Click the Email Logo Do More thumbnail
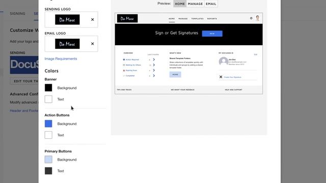This screenshot has width=326, height=183. 67,44
